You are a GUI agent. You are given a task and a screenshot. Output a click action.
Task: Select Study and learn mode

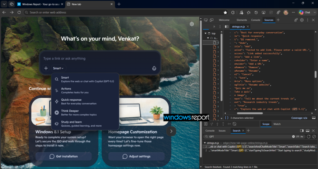coord(85,124)
